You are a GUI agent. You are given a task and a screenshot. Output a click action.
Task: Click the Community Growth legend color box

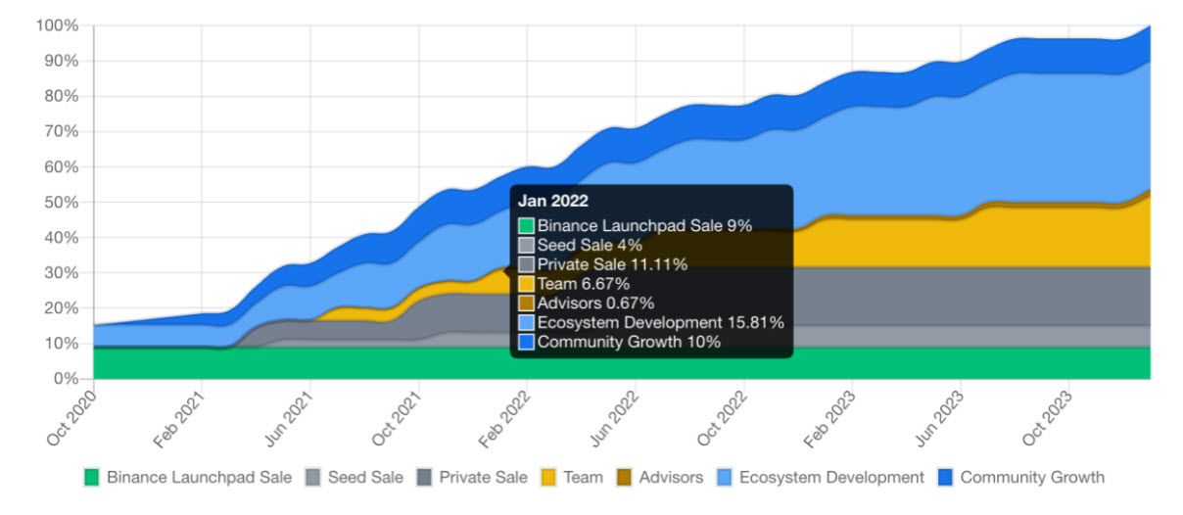point(946,478)
